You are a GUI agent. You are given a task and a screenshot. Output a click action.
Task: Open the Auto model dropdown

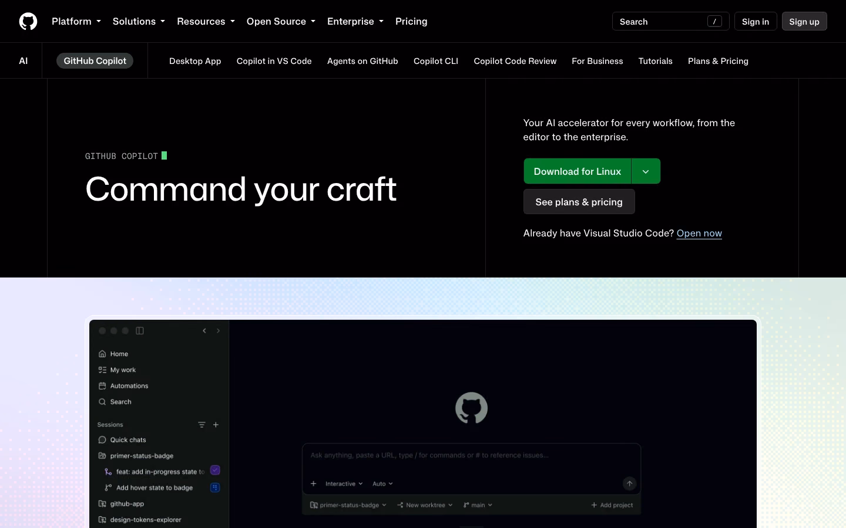382,484
